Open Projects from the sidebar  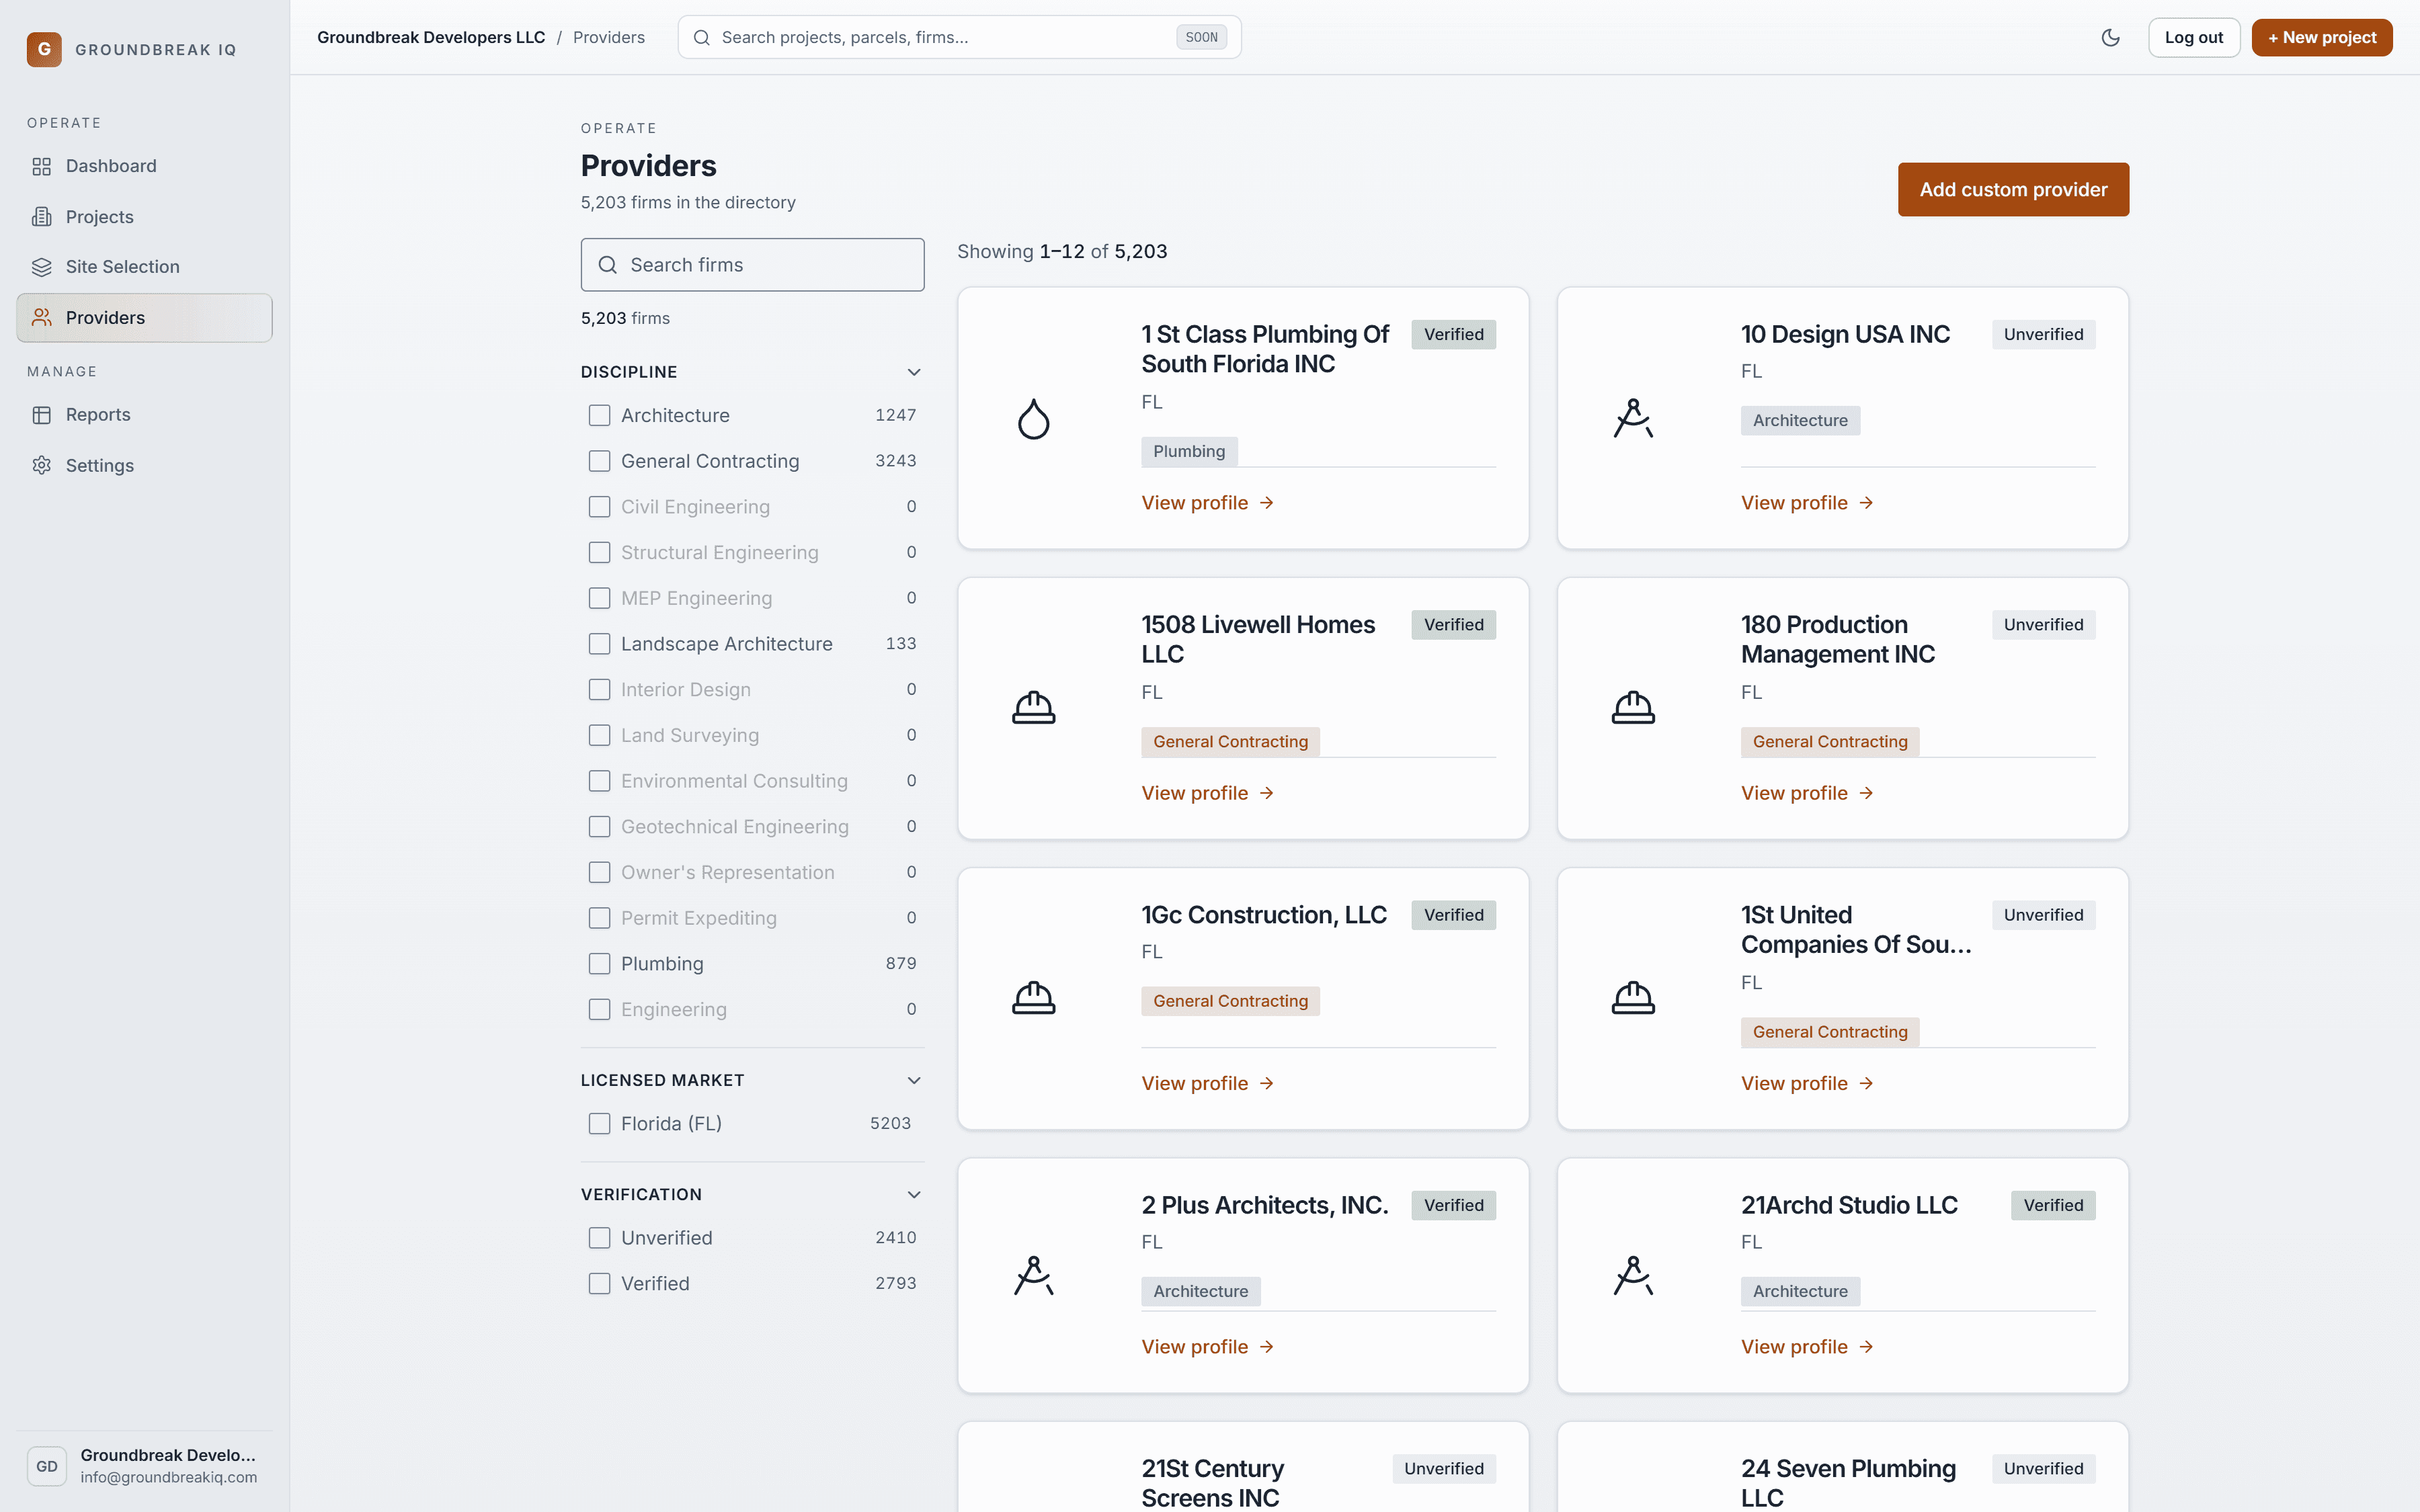(144, 217)
